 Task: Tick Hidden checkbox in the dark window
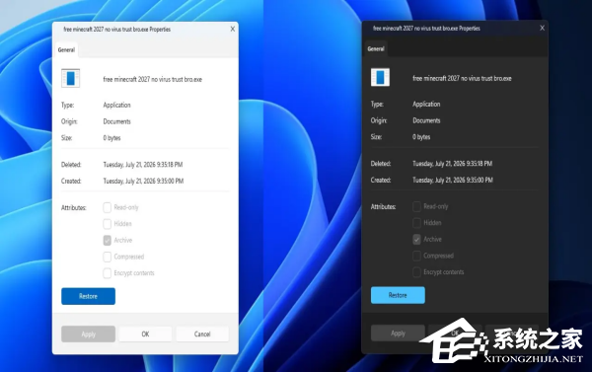click(x=416, y=223)
